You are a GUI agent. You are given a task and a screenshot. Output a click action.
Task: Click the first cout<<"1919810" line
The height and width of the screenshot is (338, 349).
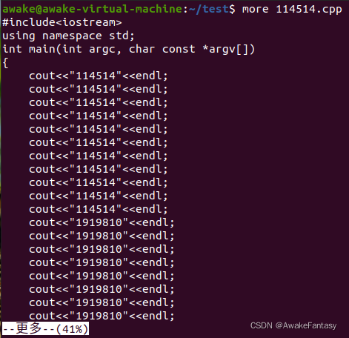[x=102, y=222]
